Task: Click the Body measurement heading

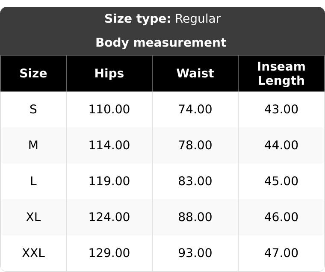Action: (x=161, y=43)
